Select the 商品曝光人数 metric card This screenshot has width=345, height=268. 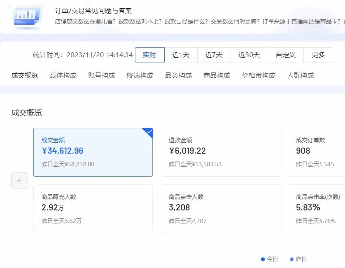click(93, 209)
